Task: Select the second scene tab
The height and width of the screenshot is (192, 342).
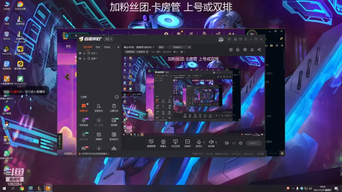Action: pos(98,47)
